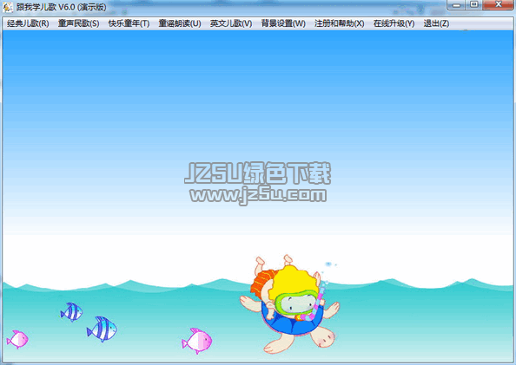Close the 跟我学儿歌 window

point(499,5)
